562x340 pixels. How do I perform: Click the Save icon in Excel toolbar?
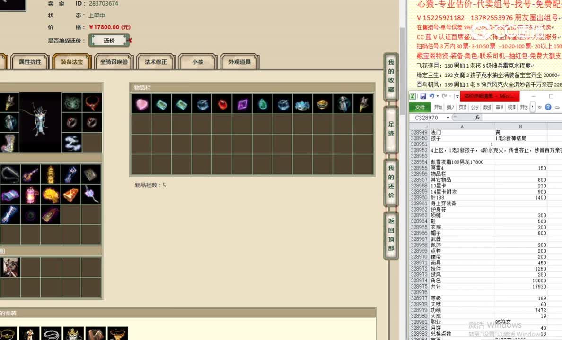[x=423, y=96]
